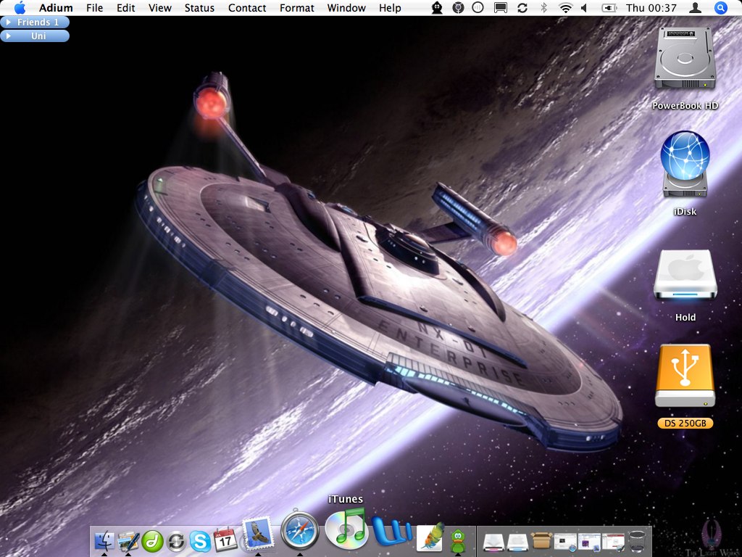742x557 pixels.
Task: Select the DS 250GB USB drive
Action: pyautogui.click(x=685, y=376)
